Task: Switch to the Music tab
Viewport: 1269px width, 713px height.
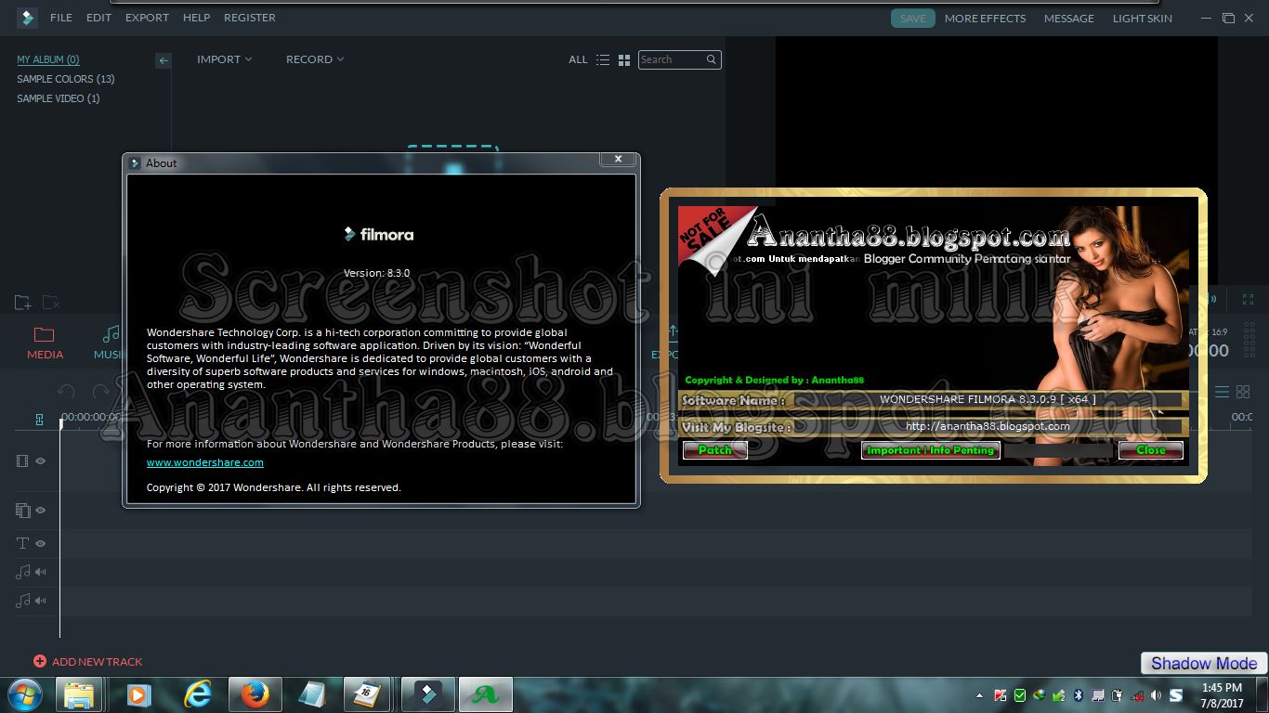Action: coord(110,343)
